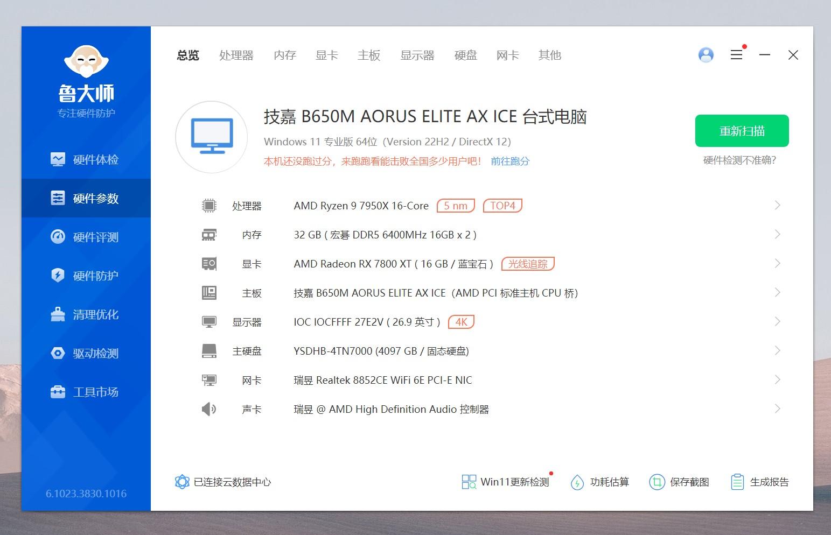Click the 技嘉 B650M AORUS ELITE title
The width and height of the screenshot is (831, 535).
coord(425,117)
